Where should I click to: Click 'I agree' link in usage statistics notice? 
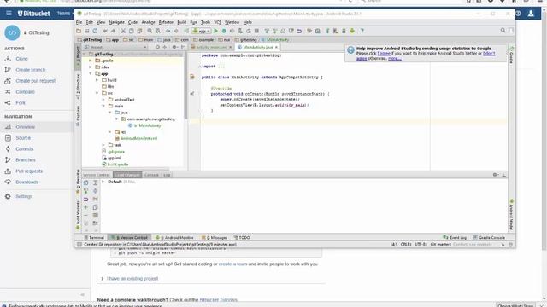pyautogui.click(x=384, y=54)
